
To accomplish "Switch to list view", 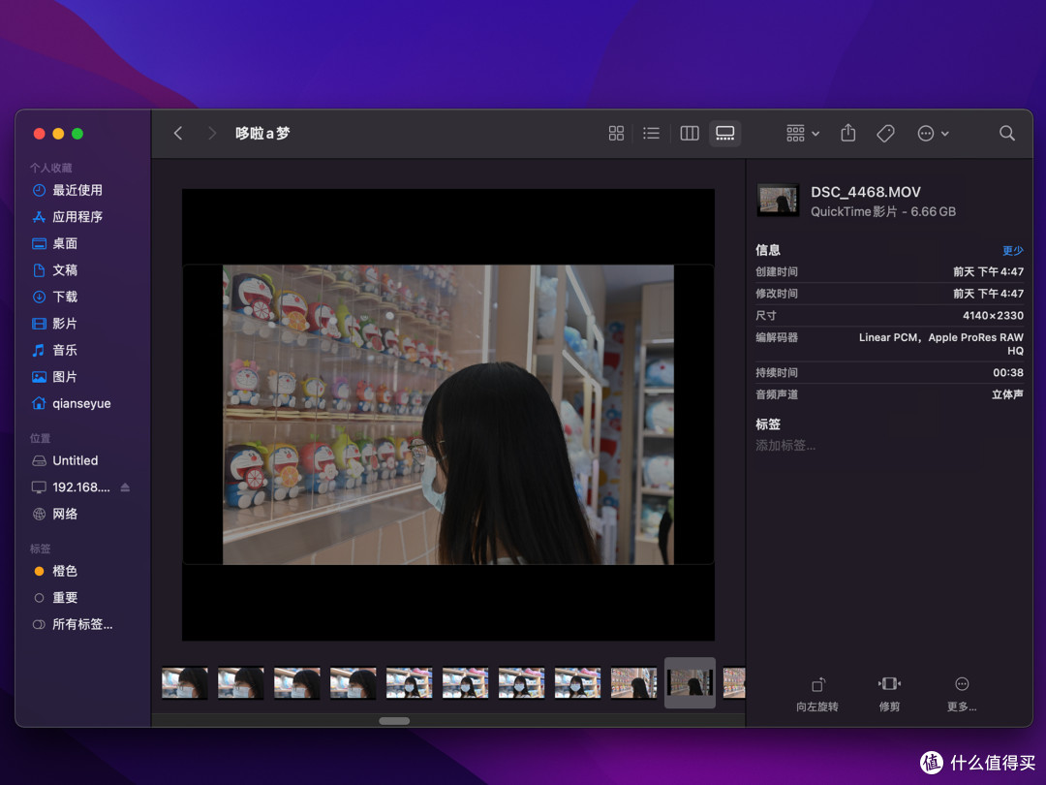I will 651,134.
